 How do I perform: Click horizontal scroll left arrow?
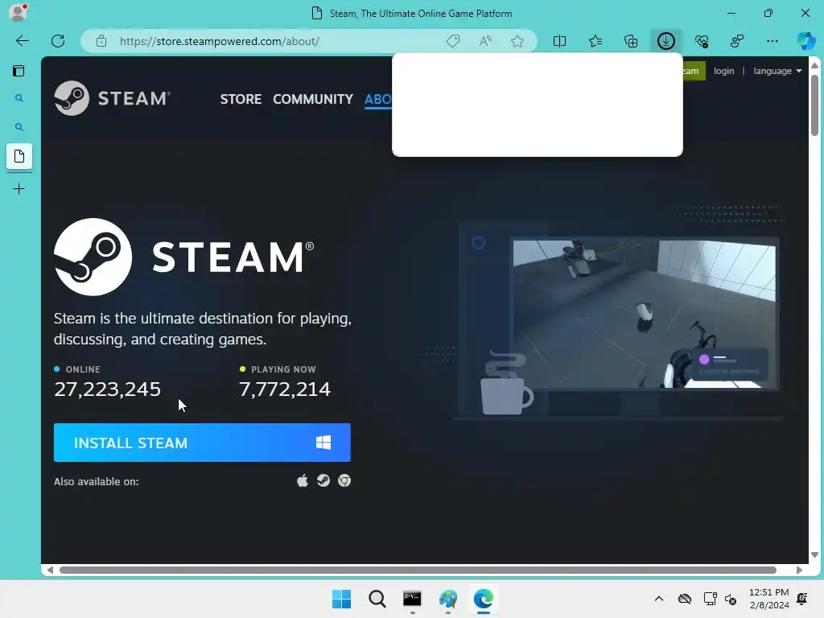(50, 571)
